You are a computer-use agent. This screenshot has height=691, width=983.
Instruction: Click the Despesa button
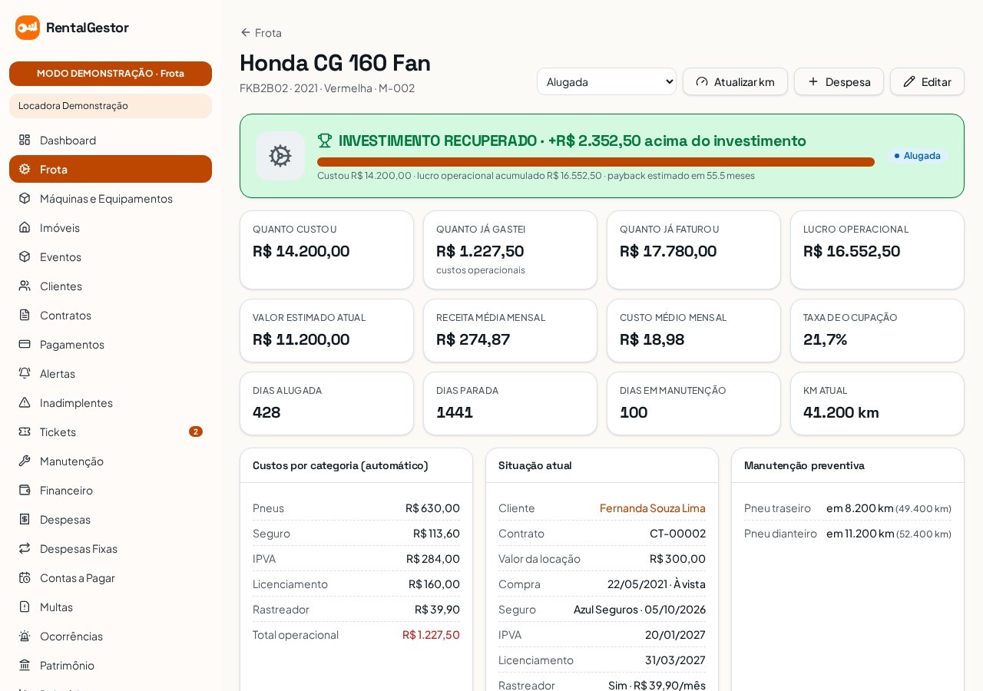[839, 81]
